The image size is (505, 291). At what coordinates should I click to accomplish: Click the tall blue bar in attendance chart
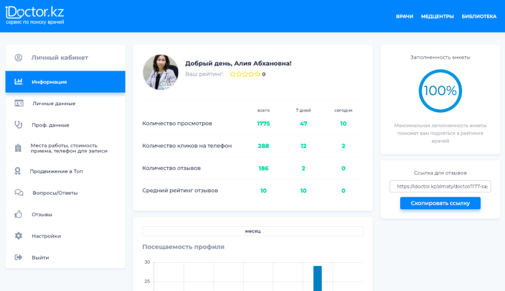tap(318, 278)
